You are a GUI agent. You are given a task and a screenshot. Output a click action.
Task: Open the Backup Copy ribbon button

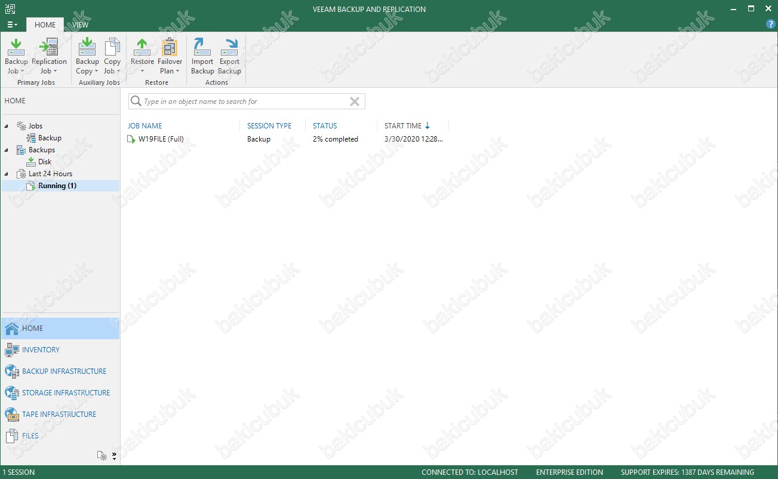pos(87,56)
